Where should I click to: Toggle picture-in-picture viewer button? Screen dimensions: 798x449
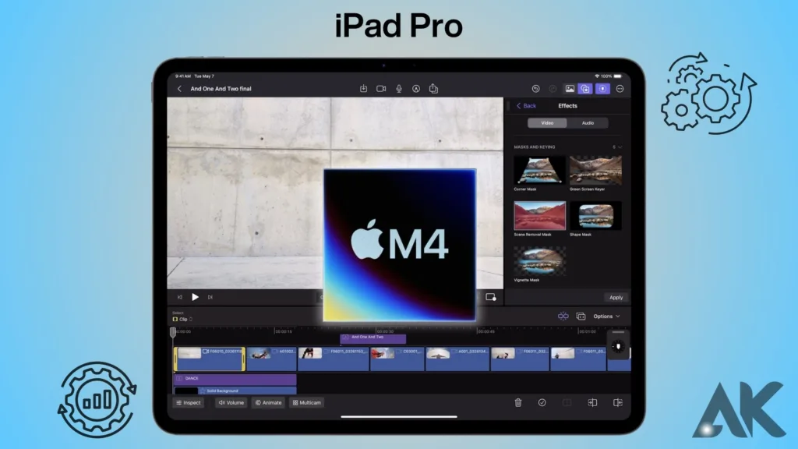pos(490,297)
